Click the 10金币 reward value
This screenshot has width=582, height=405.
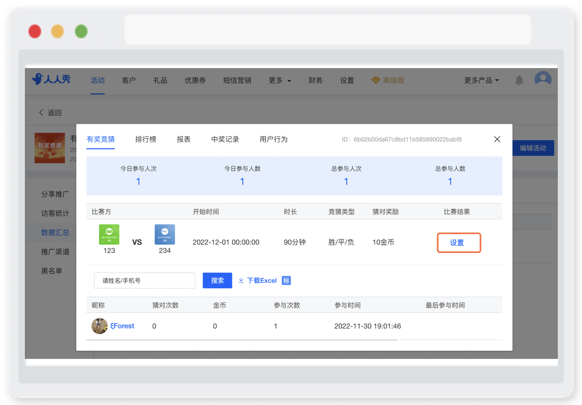click(383, 242)
